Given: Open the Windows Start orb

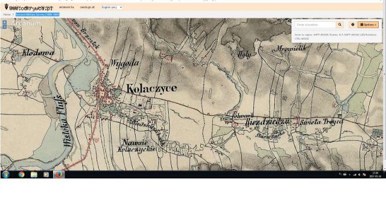Looking at the screenshot, I should 5,174.
